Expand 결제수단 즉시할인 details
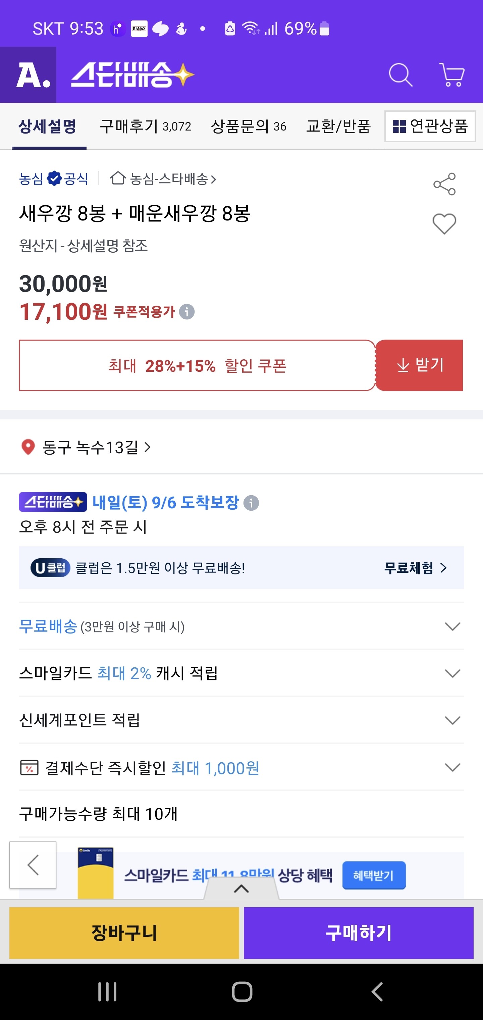 tap(452, 767)
